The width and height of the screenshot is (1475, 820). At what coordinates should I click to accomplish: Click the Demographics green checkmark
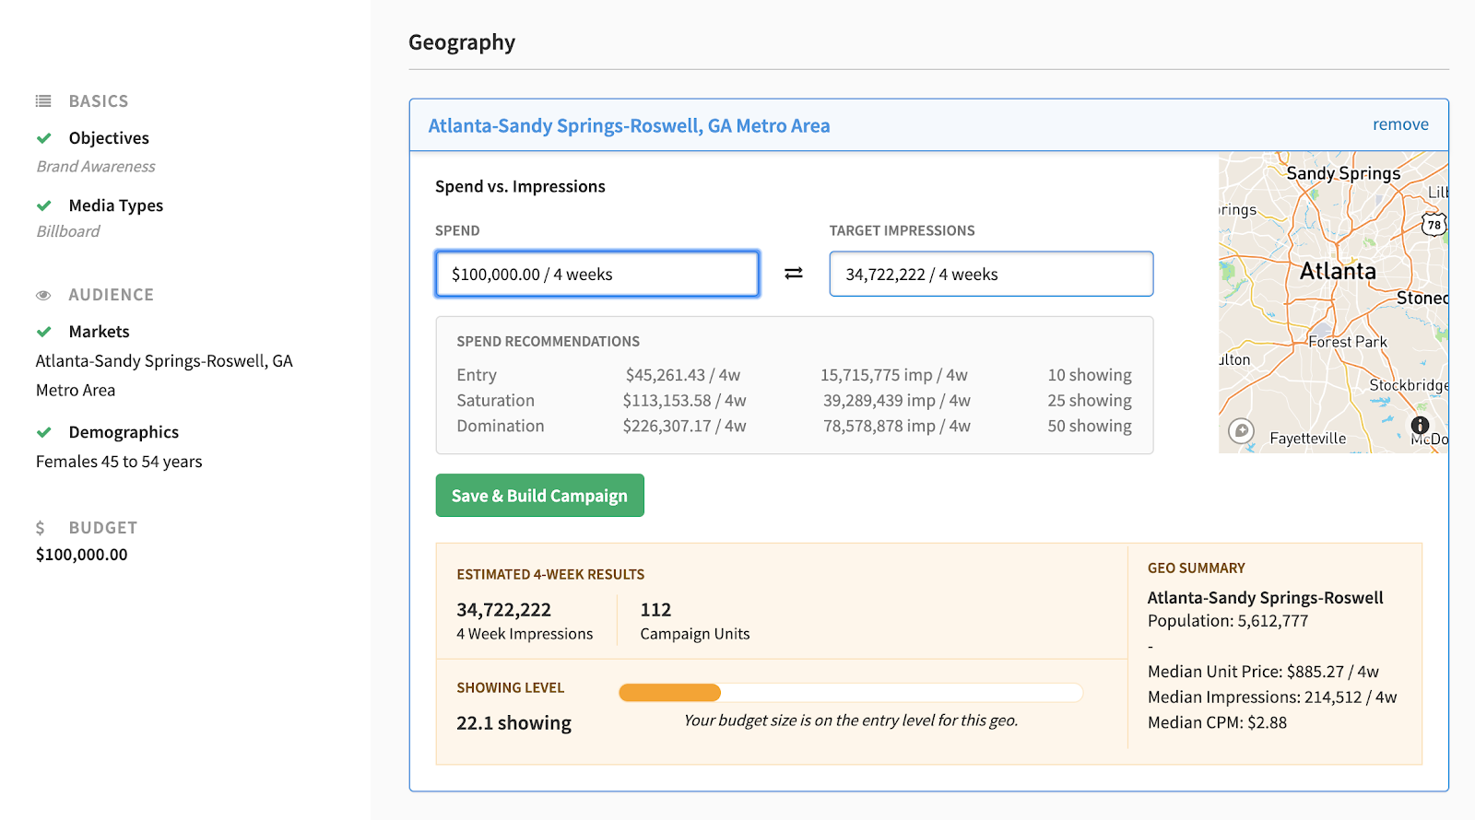point(43,432)
